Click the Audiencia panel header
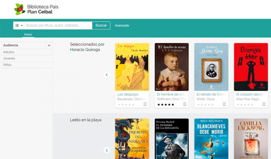This screenshot has width=271, height=159. click(x=23, y=45)
